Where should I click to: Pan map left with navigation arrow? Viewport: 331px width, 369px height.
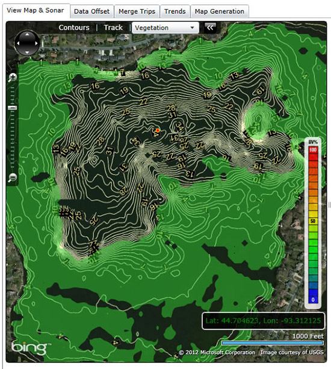[18, 43]
